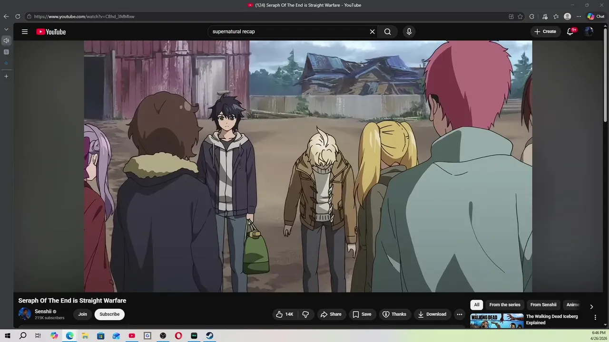Join the Senshii channel membership
The height and width of the screenshot is (342, 609).
(x=83, y=314)
